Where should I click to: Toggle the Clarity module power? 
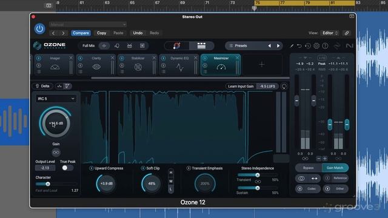[x=80, y=58]
